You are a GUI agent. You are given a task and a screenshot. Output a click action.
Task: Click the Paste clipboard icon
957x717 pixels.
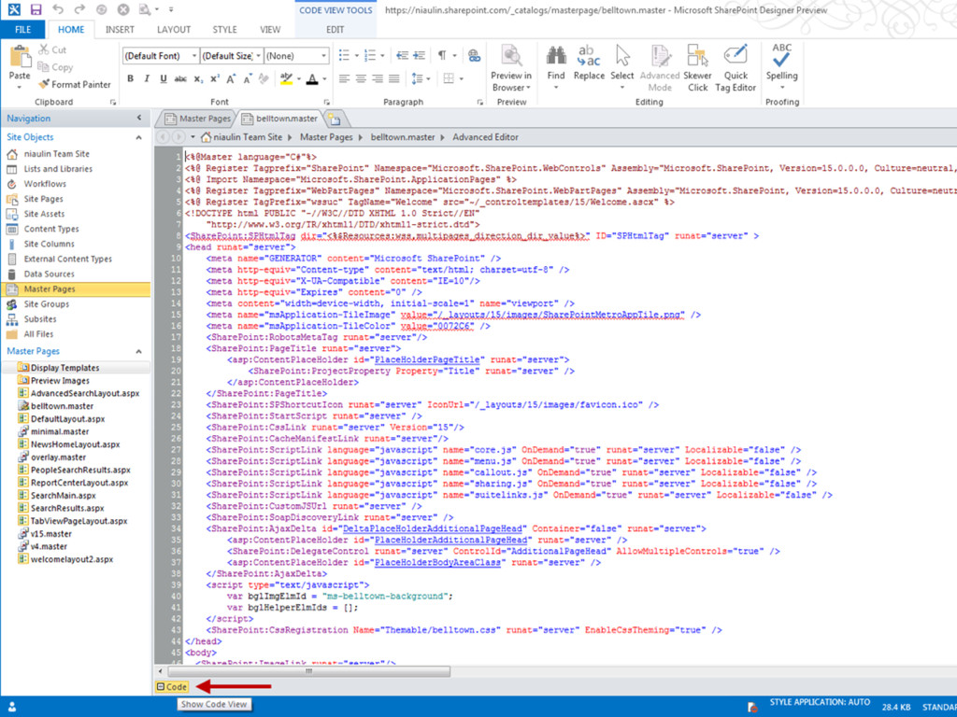click(x=20, y=57)
